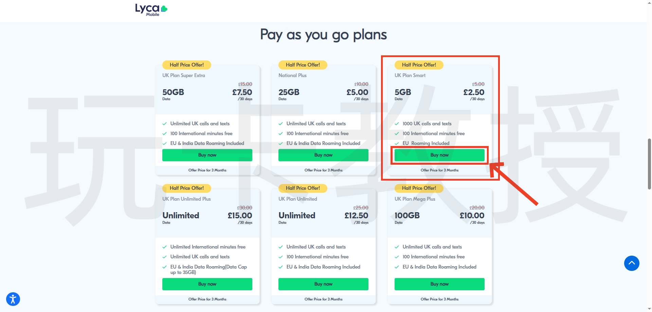Buy the UK Plan Unlimited £12.50
Viewport: 652px width, 312px height.
coord(323,284)
